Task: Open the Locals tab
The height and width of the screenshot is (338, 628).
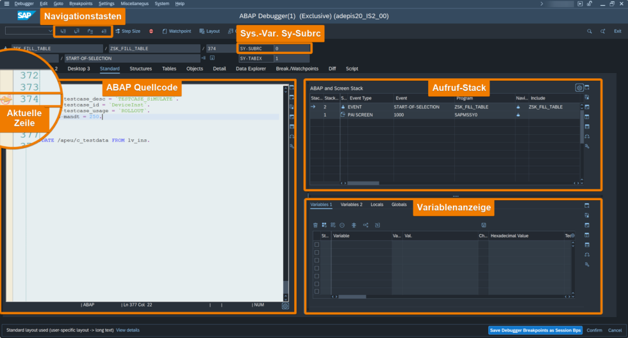Action: coord(377,205)
